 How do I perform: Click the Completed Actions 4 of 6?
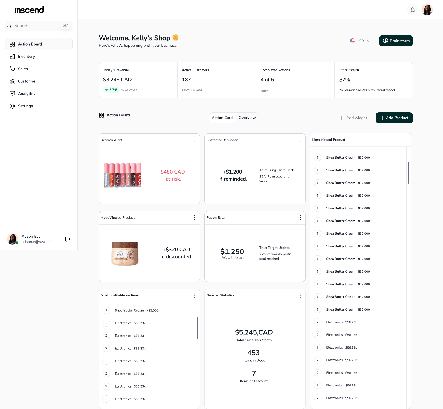pos(267,80)
